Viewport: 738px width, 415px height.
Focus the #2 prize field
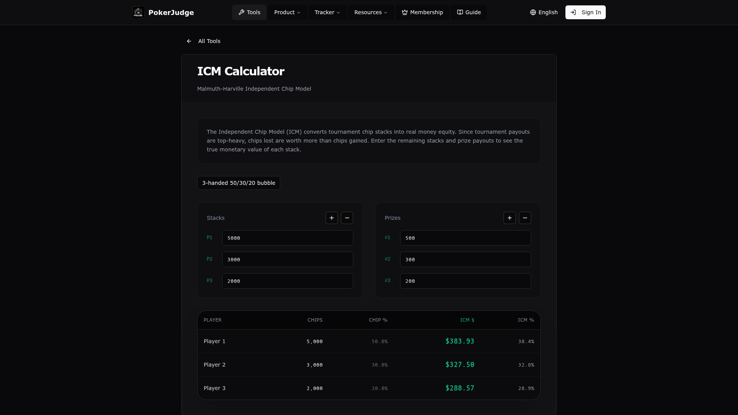coord(465,259)
